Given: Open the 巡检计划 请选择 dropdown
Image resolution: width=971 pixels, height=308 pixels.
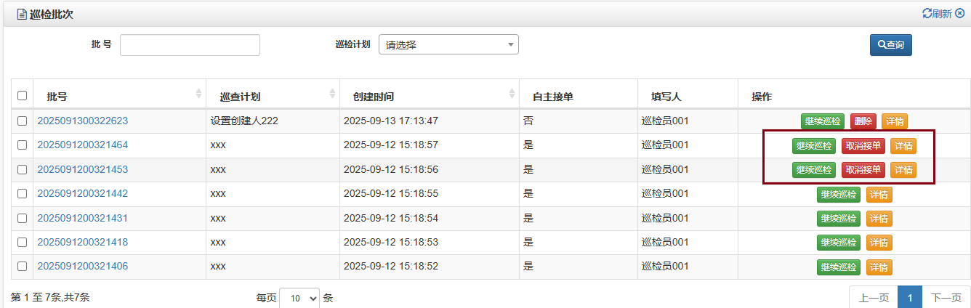Looking at the screenshot, I should click(448, 45).
